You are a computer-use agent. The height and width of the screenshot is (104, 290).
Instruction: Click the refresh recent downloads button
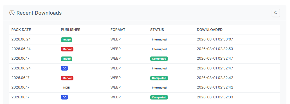point(276,13)
